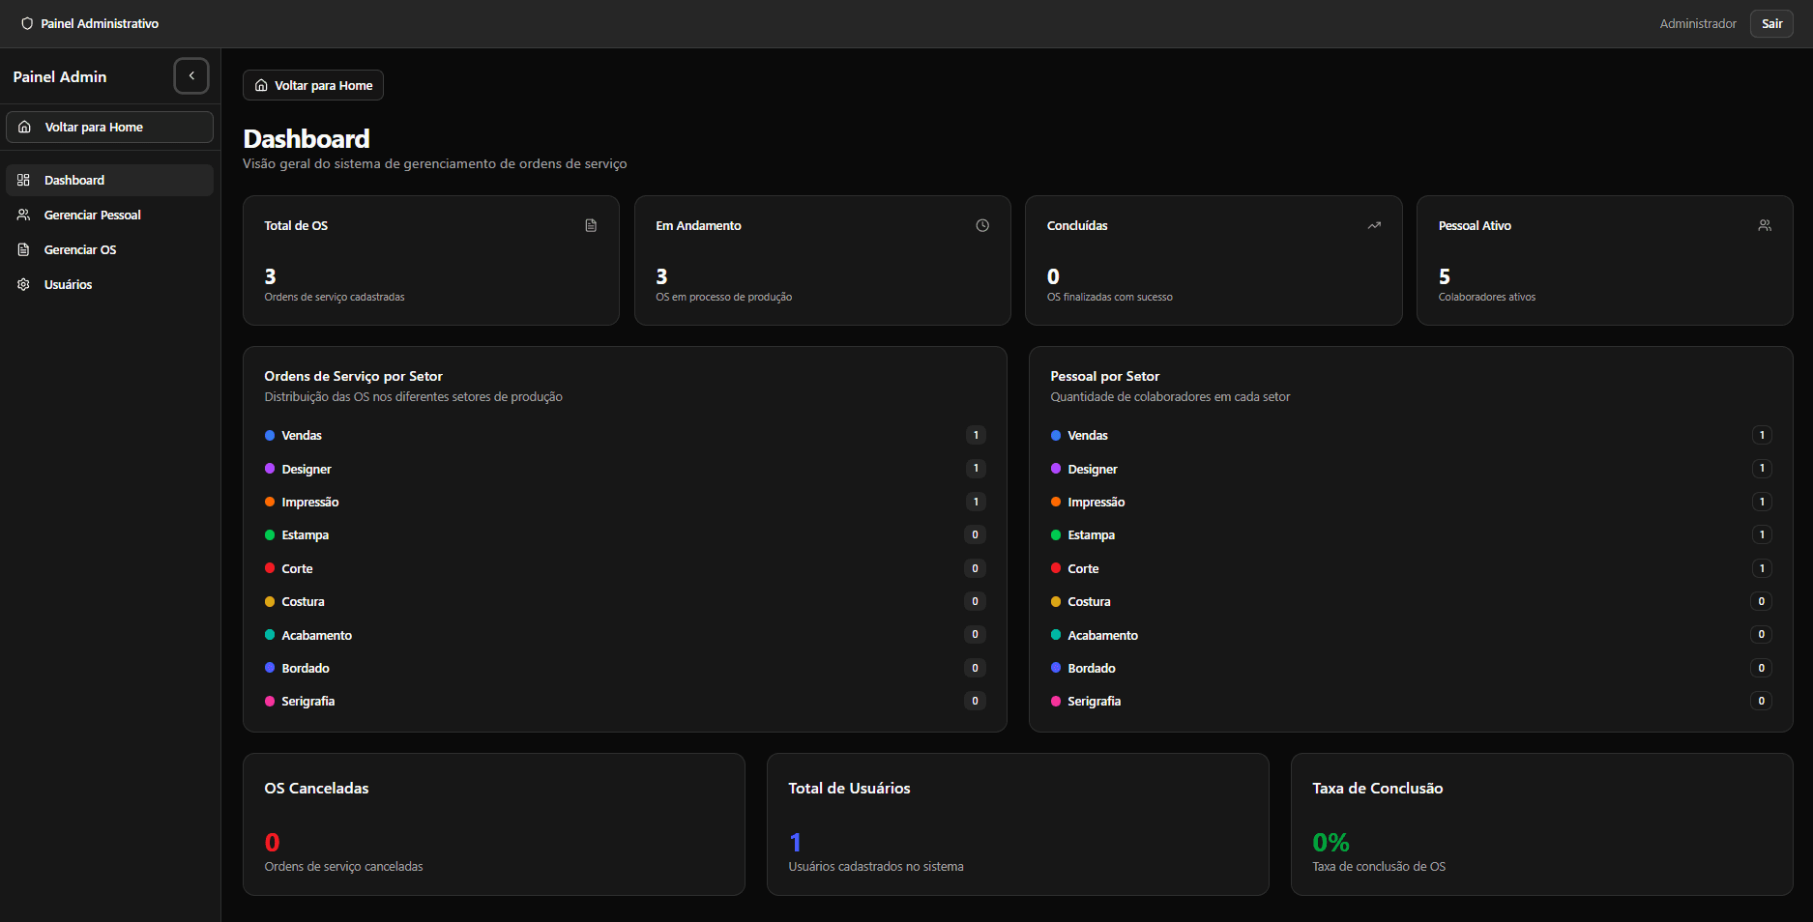
Task: Click the blue dot beside Vendas in Ordens de Serviço
Action: 270,436
